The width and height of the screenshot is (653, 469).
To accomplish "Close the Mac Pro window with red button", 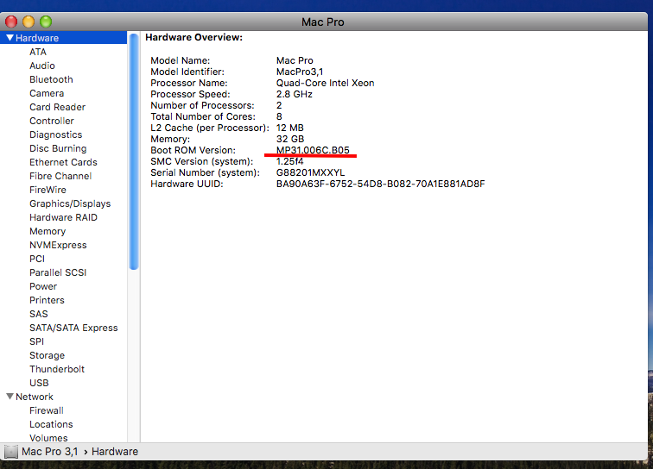I will pyautogui.click(x=11, y=22).
